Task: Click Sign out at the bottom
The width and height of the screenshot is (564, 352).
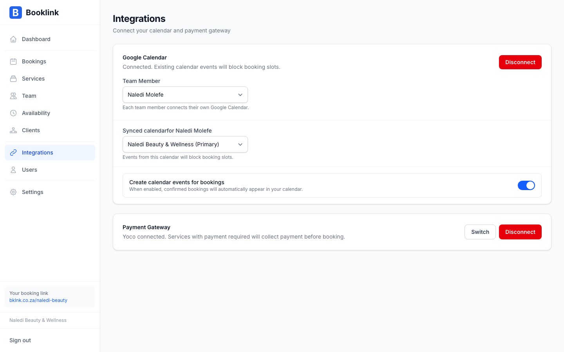Action: click(x=20, y=340)
